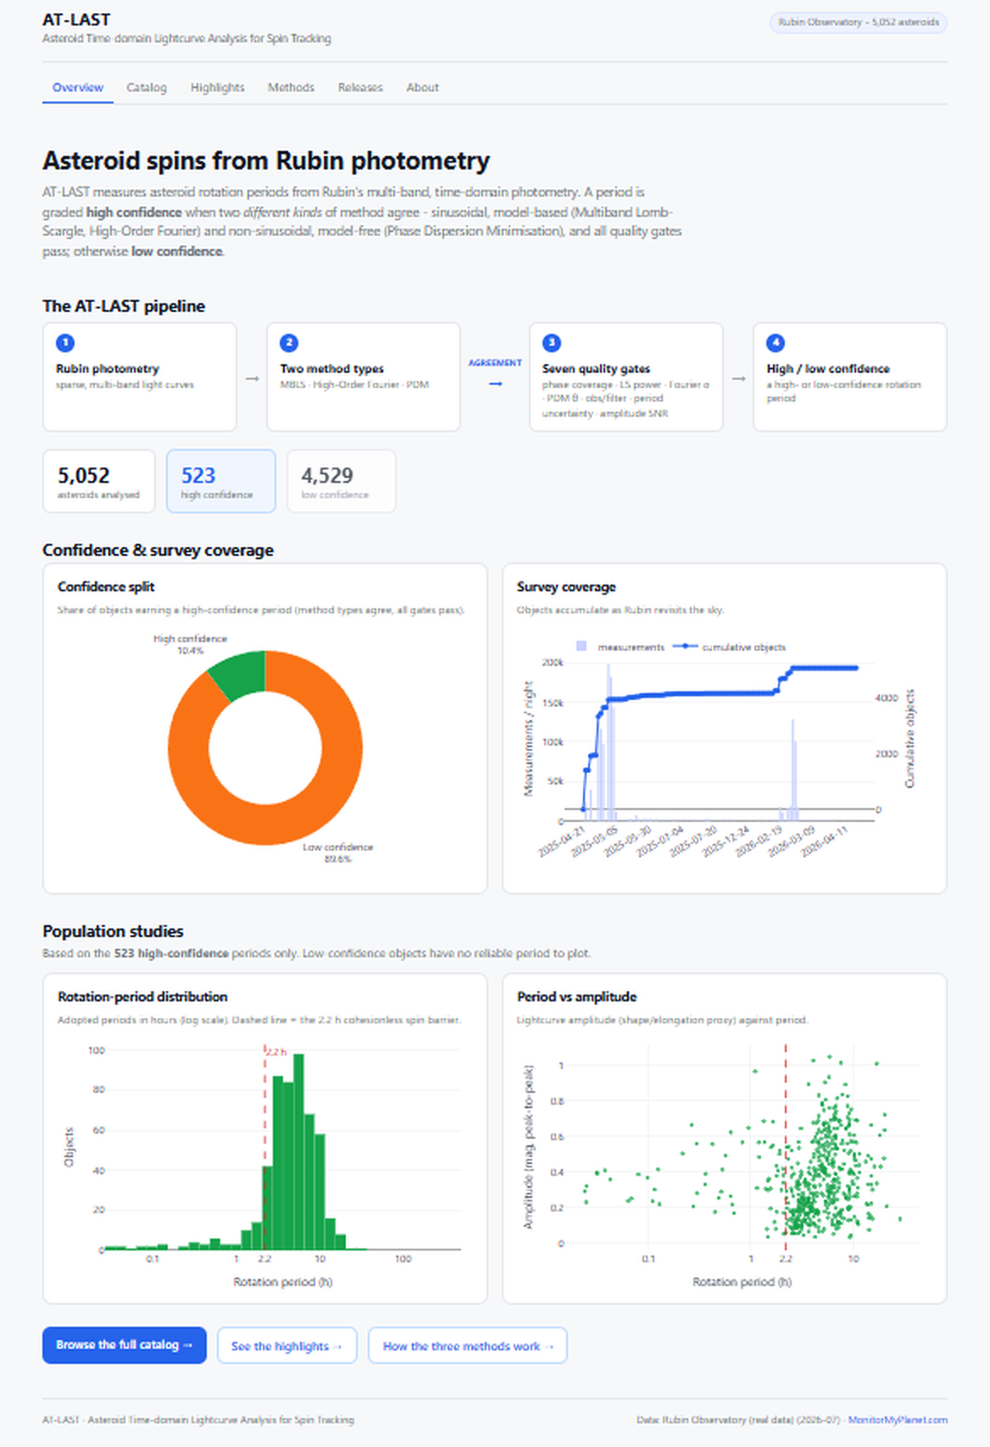This screenshot has height=1447, width=990.
Task: Click the tallest histogram bar
Action: pyautogui.click(x=298, y=1151)
